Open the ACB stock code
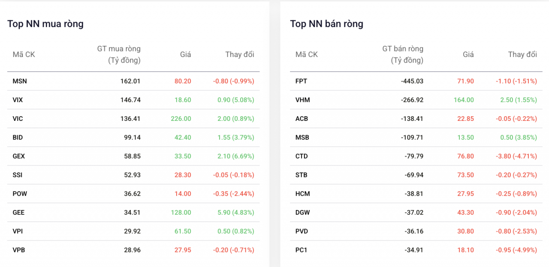Screen dimensions: 549x267 coord(302,119)
